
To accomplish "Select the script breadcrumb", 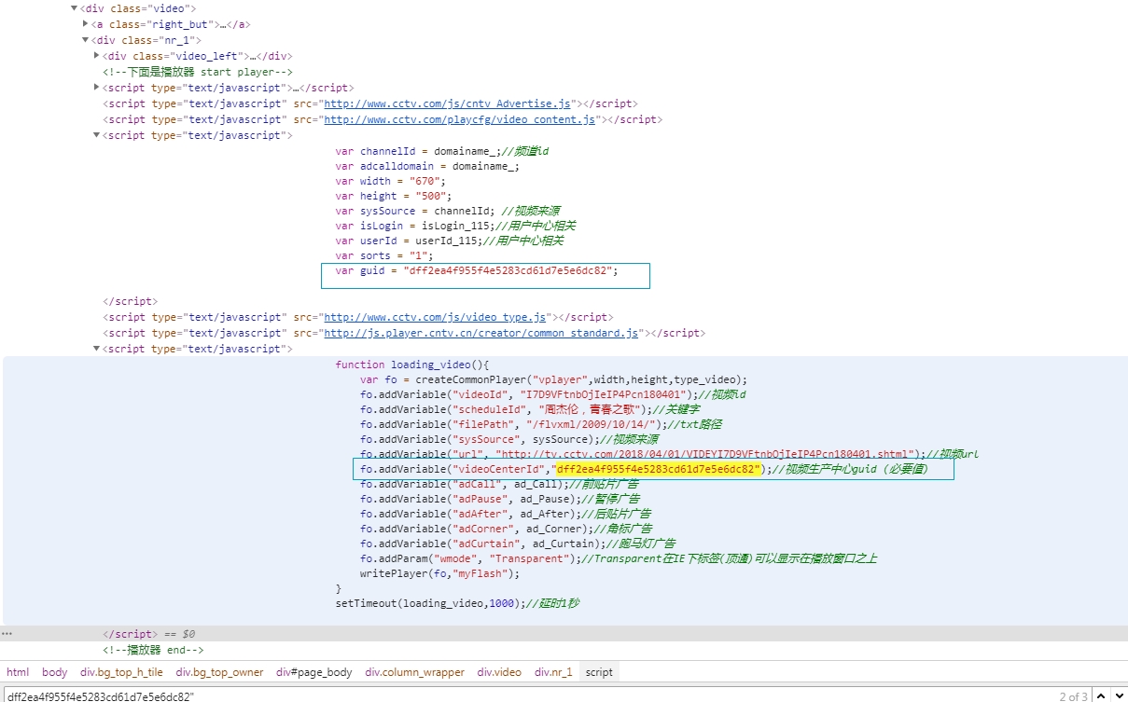I will tap(599, 672).
